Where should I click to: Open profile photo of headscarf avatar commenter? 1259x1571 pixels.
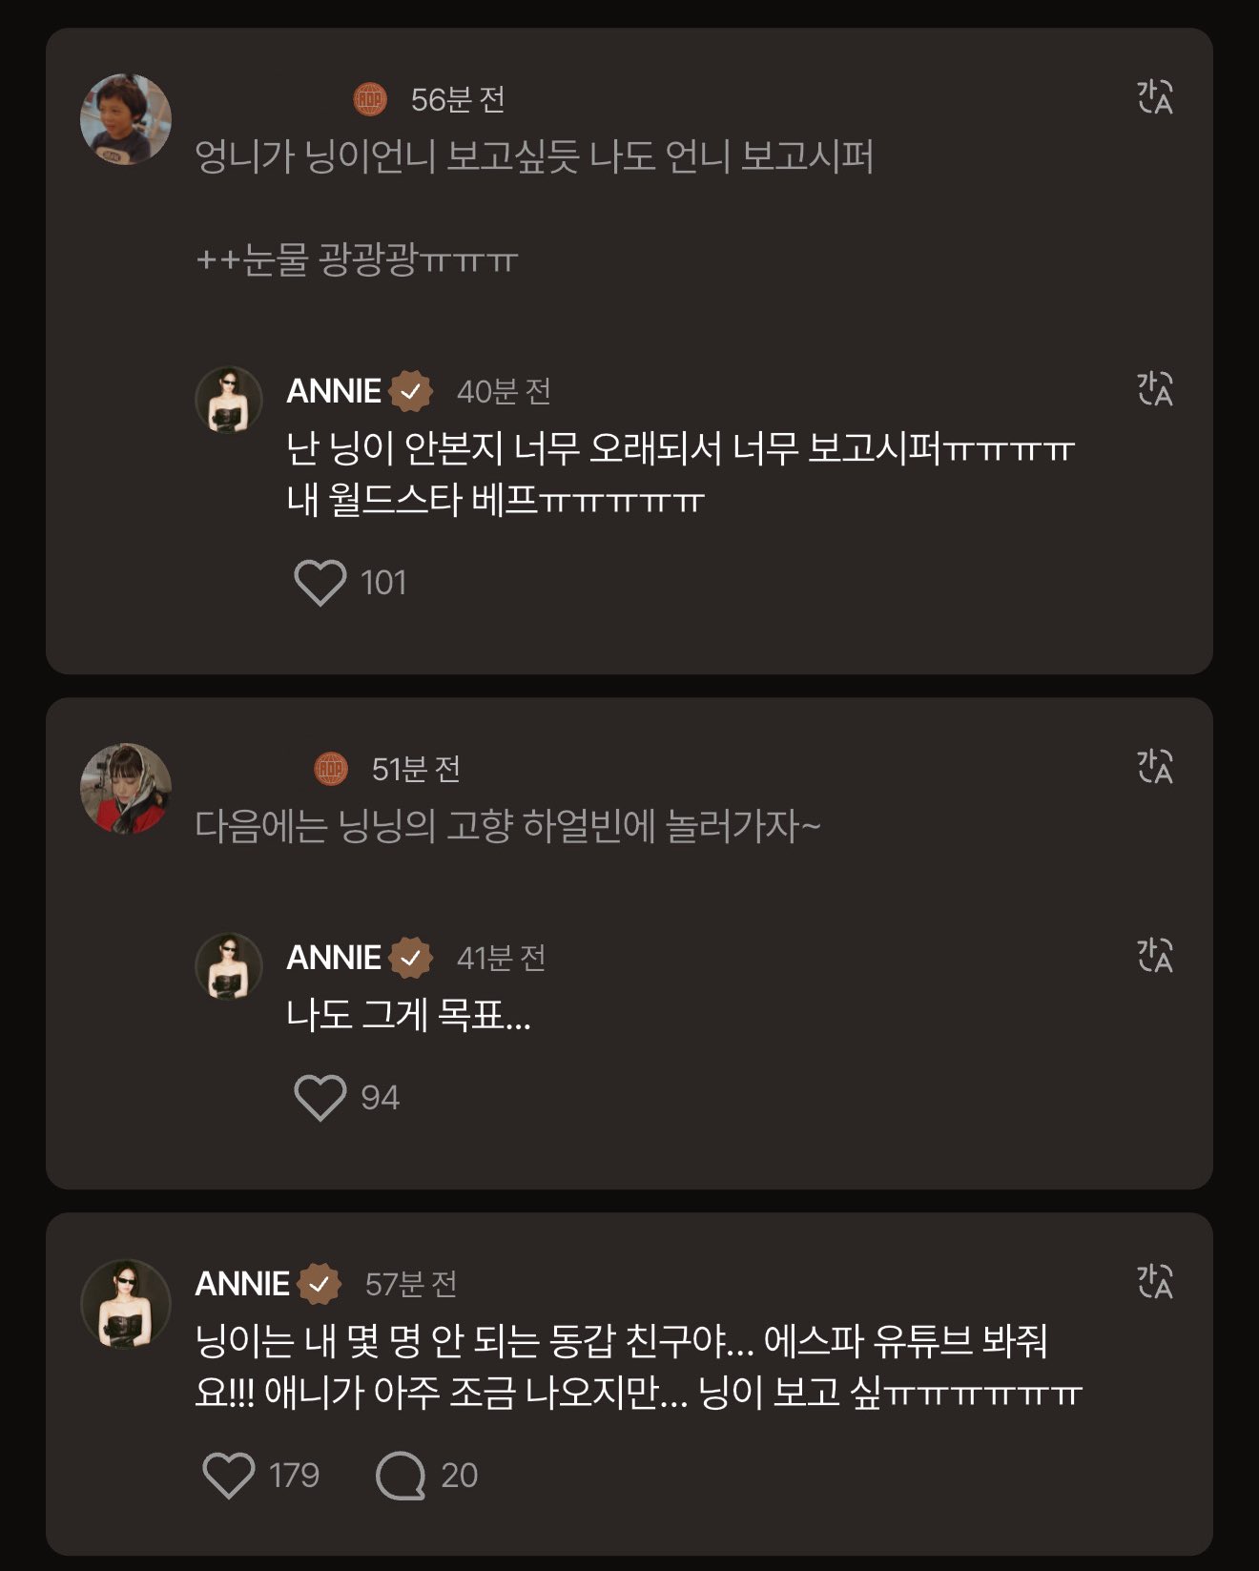pyautogui.click(x=126, y=789)
